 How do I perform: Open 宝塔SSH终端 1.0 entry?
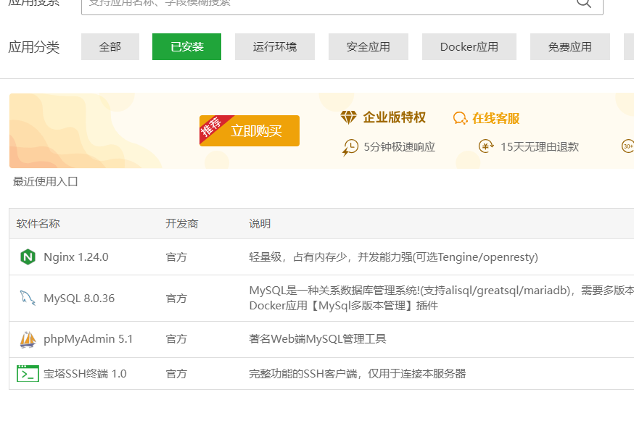pos(85,374)
